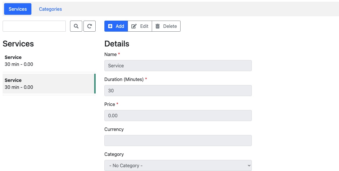Click the search magnifier icon
339x171 pixels.
point(76,26)
